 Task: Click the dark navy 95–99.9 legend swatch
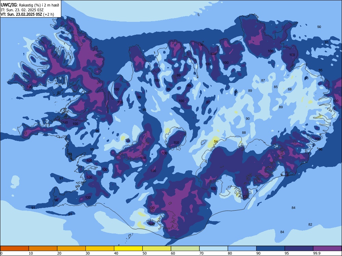tap(299, 248)
